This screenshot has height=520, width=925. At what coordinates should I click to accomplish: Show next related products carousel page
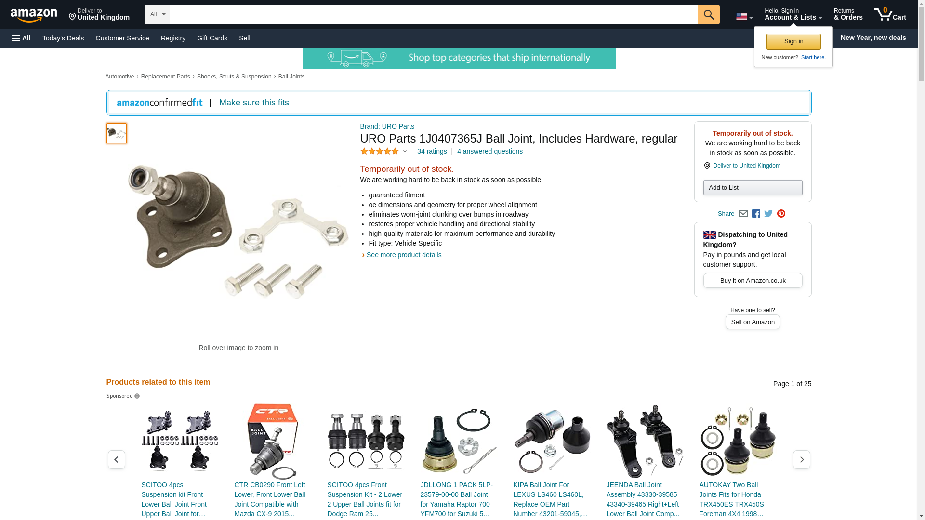tap(802, 460)
